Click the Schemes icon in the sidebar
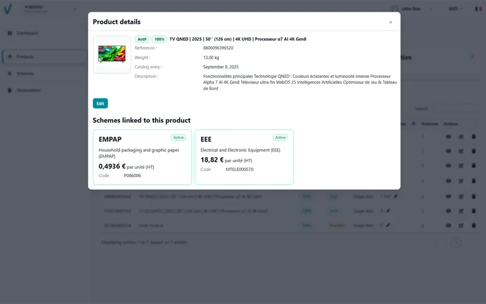 (x=10, y=73)
